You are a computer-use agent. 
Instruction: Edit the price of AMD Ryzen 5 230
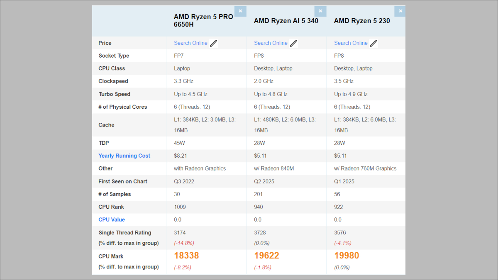(x=374, y=43)
